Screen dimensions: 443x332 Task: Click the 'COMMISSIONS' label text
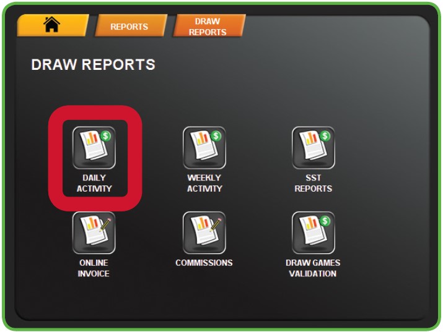(x=204, y=263)
